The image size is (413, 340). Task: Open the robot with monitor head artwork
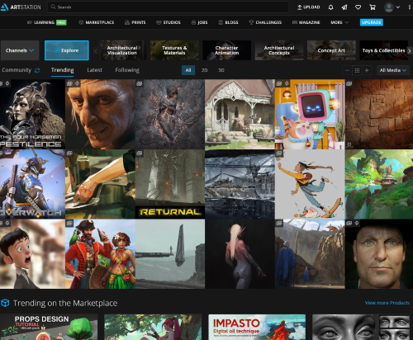310,114
